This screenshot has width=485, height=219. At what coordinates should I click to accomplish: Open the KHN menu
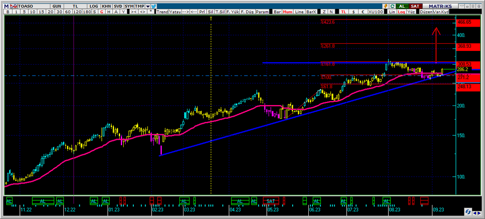point(106,6)
